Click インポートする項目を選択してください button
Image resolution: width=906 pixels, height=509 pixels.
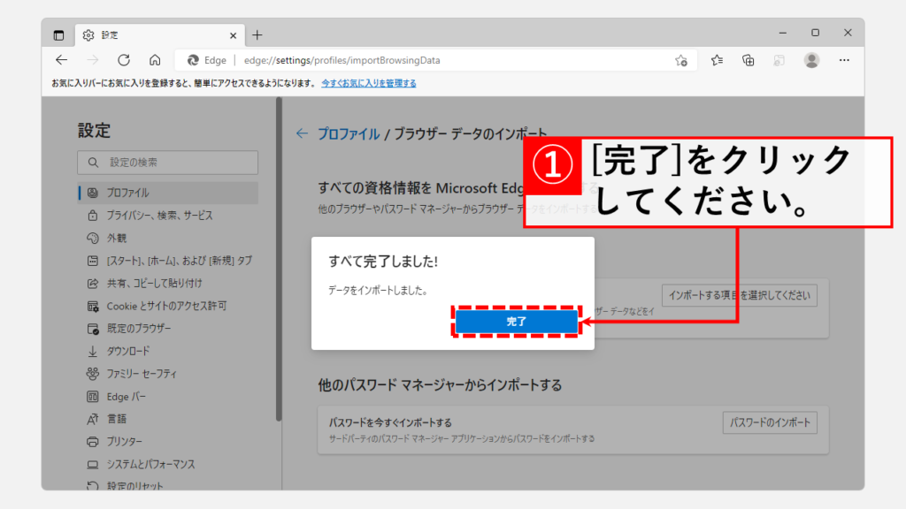pyautogui.click(x=739, y=295)
